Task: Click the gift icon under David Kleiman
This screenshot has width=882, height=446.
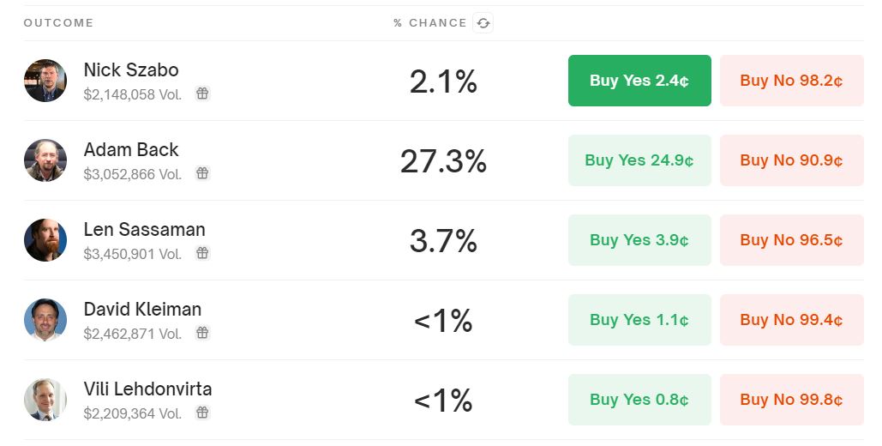Action: pos(202,334)
